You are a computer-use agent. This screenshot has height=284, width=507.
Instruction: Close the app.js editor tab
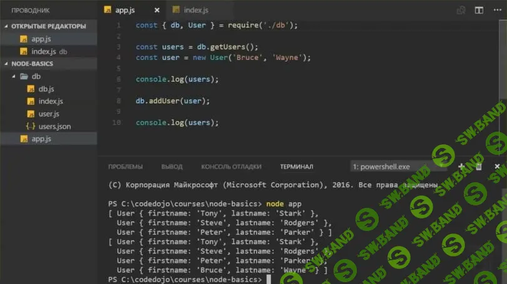(157, 11)
